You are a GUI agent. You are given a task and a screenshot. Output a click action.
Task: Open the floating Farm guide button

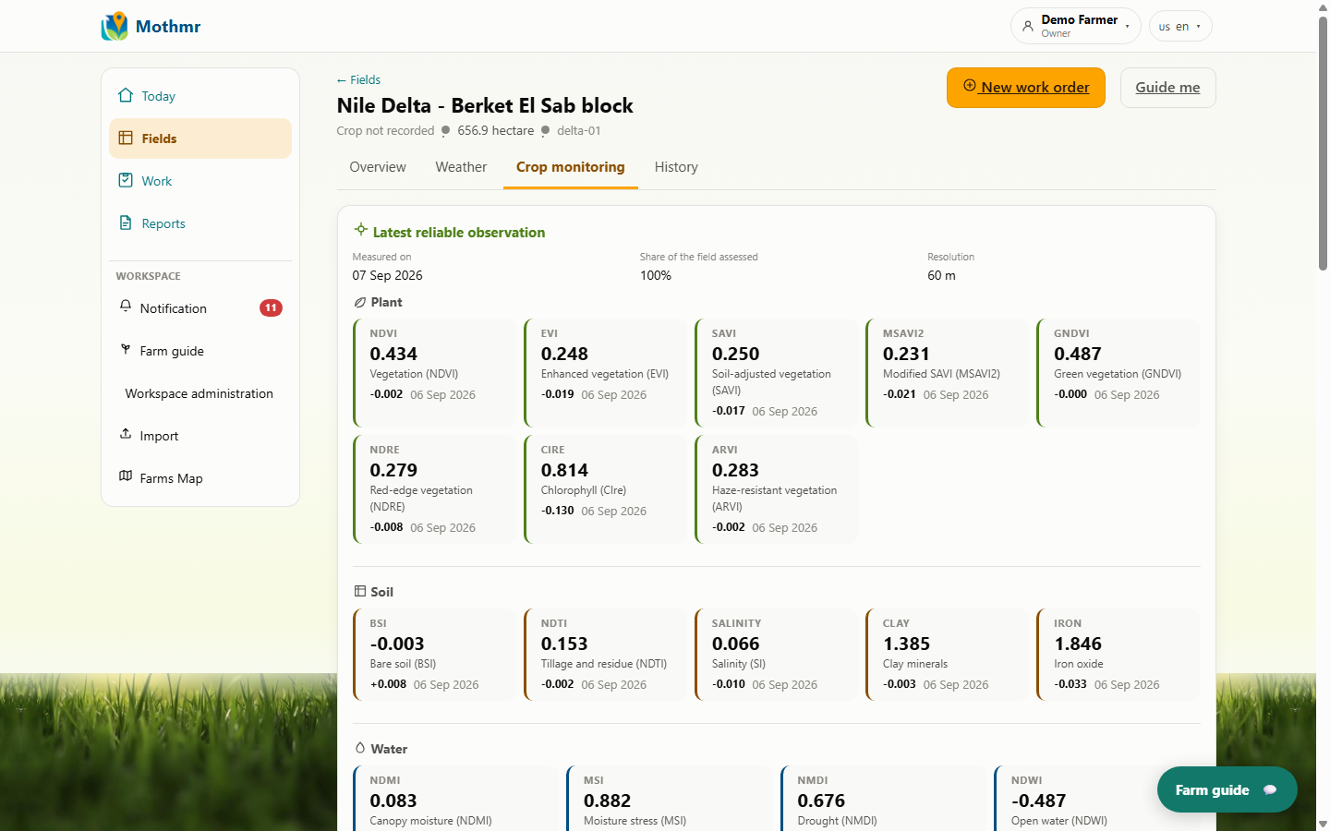[x=1227, y=789]
